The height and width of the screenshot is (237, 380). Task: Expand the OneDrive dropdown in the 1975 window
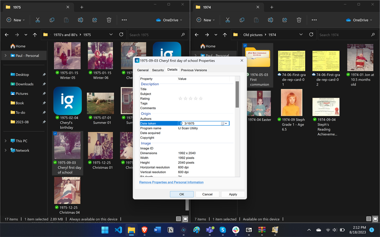[170, 20]
